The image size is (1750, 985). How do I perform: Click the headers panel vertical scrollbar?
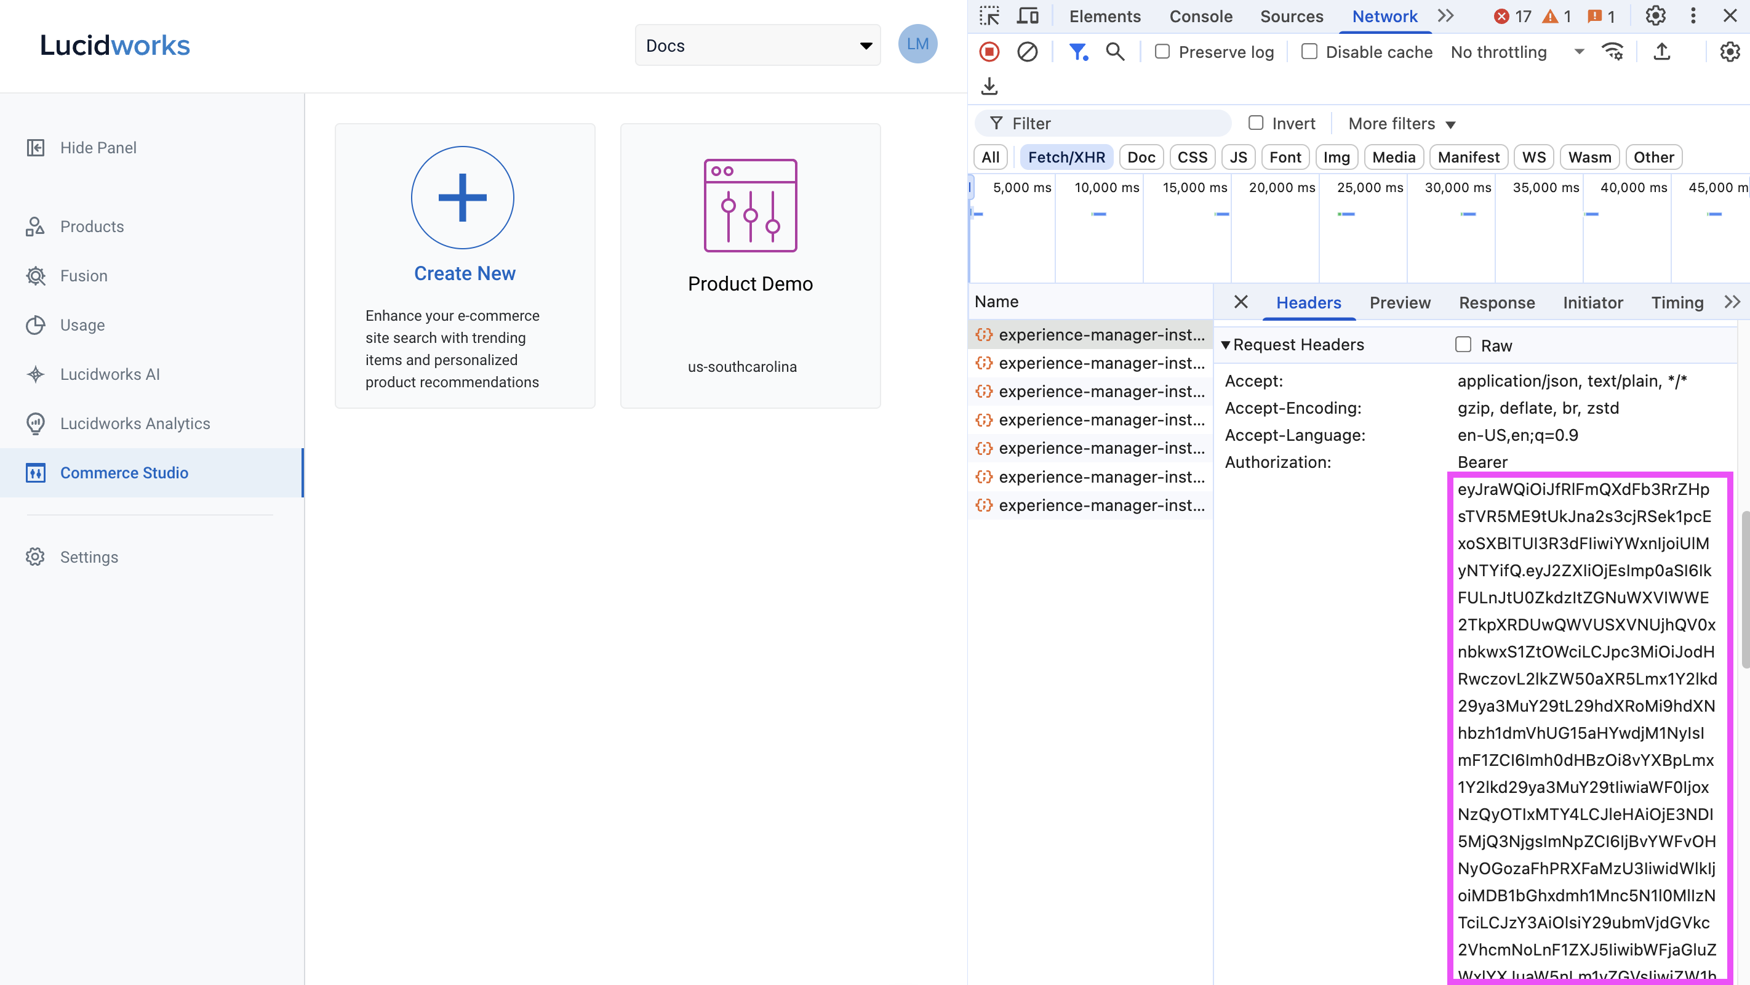coord(1744,589)
